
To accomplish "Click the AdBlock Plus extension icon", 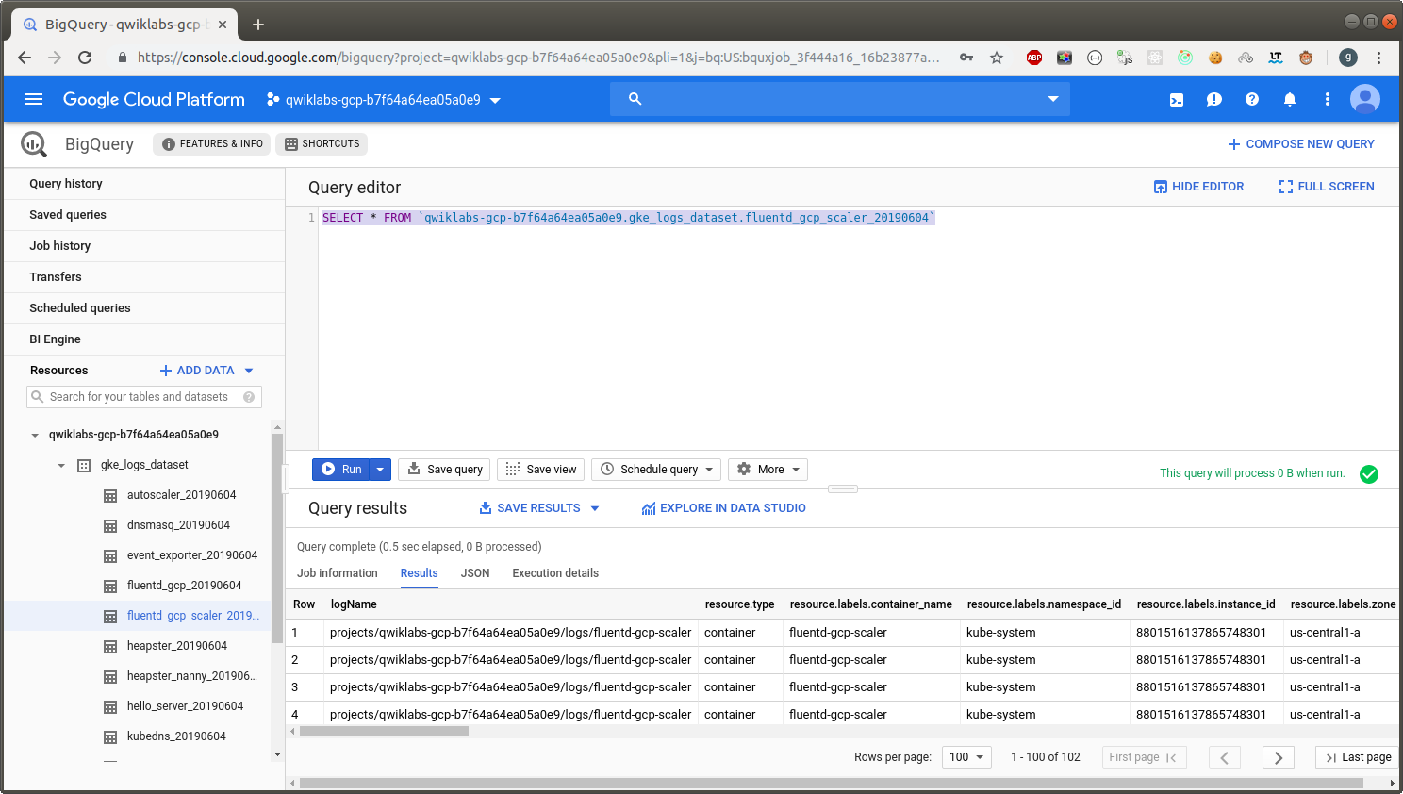I will coord(1034,58).
